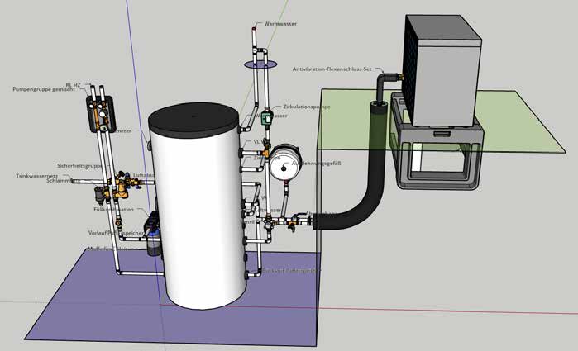Select the Antivibration-Flexanschluss-Set label
This screenshot has height=351, width=578.
coord(332,69)
